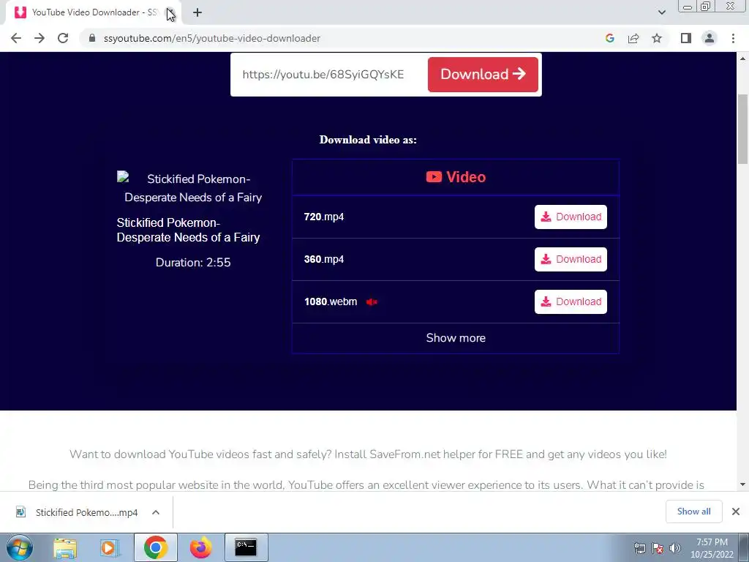Click the network tray icon

click(639, 548)
